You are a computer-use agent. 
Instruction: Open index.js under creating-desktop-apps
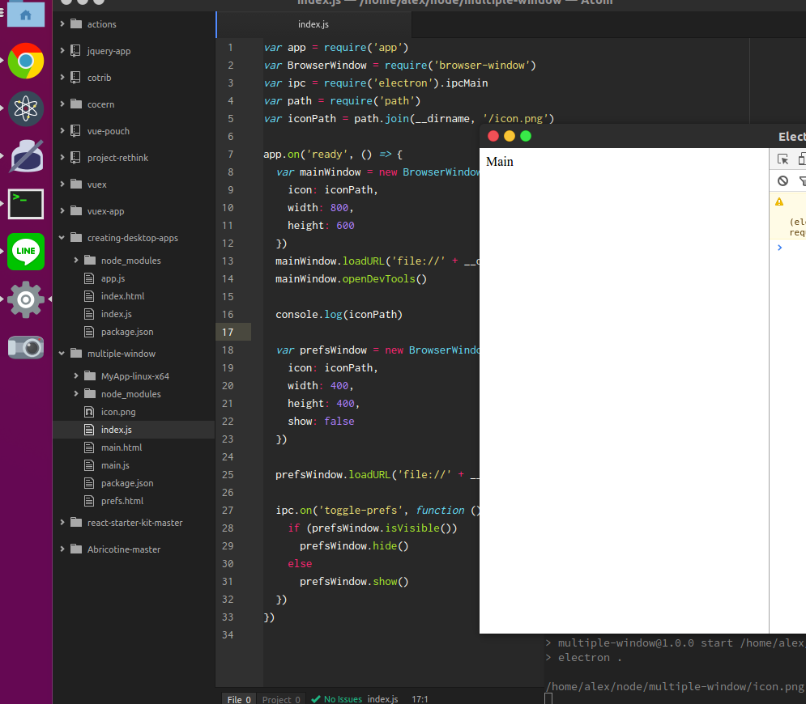click(x=116, y=314)
